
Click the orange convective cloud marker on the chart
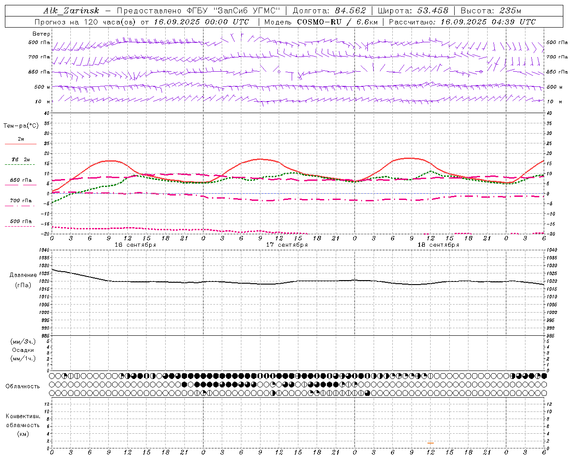tap(430, 443)
